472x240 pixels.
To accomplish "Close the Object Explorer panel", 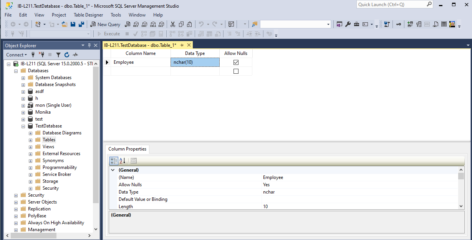I will [x=96, y=45].
